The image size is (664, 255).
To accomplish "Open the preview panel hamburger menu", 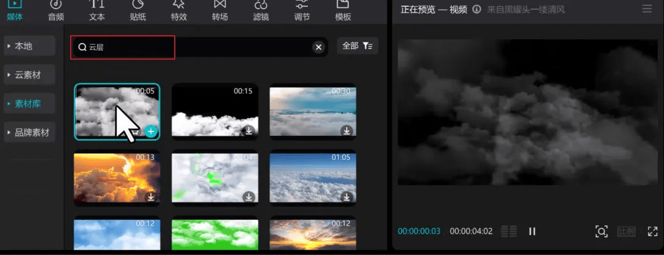I will click(x=647, y=9).
